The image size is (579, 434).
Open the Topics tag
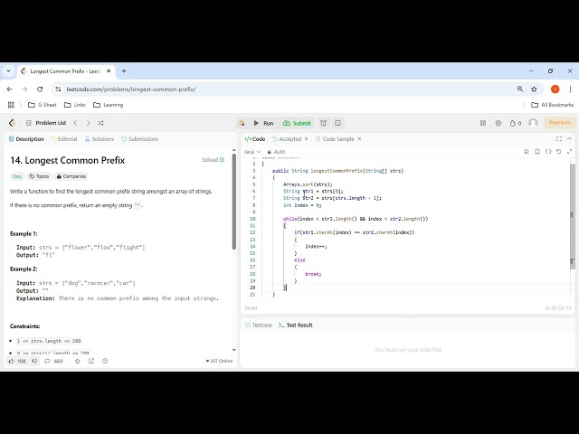pyautogui.click(x=39, y=176)
